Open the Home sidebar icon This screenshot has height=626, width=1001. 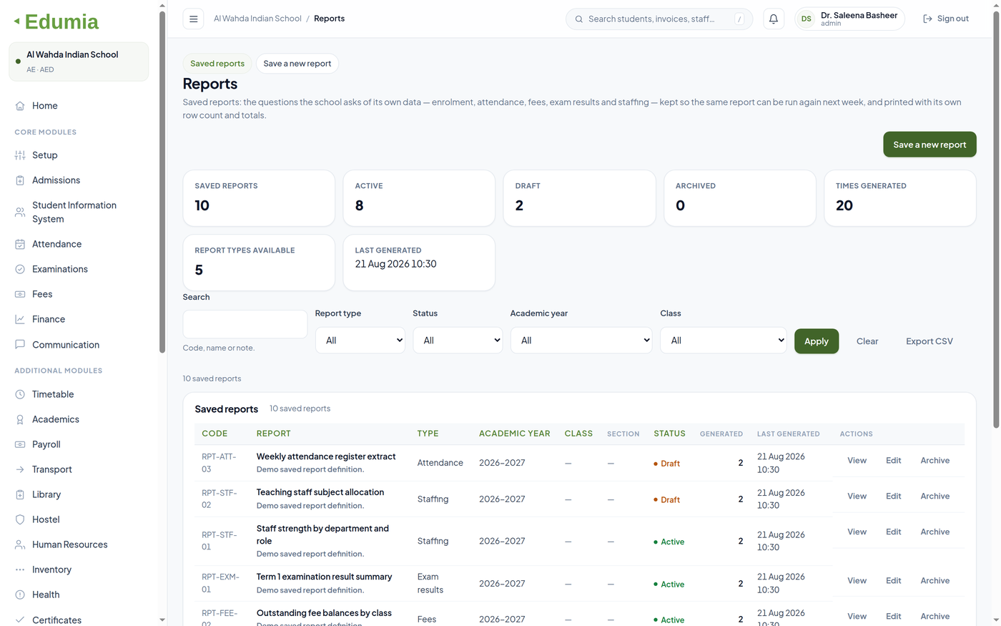pos(20,106)
